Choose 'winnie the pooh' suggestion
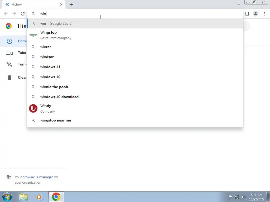The height and width of the screenshot is (202, 270). 135,87
